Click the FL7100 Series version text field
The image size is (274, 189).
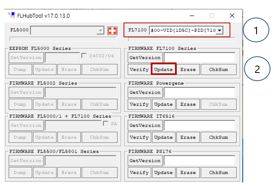[x=200, y=57]
